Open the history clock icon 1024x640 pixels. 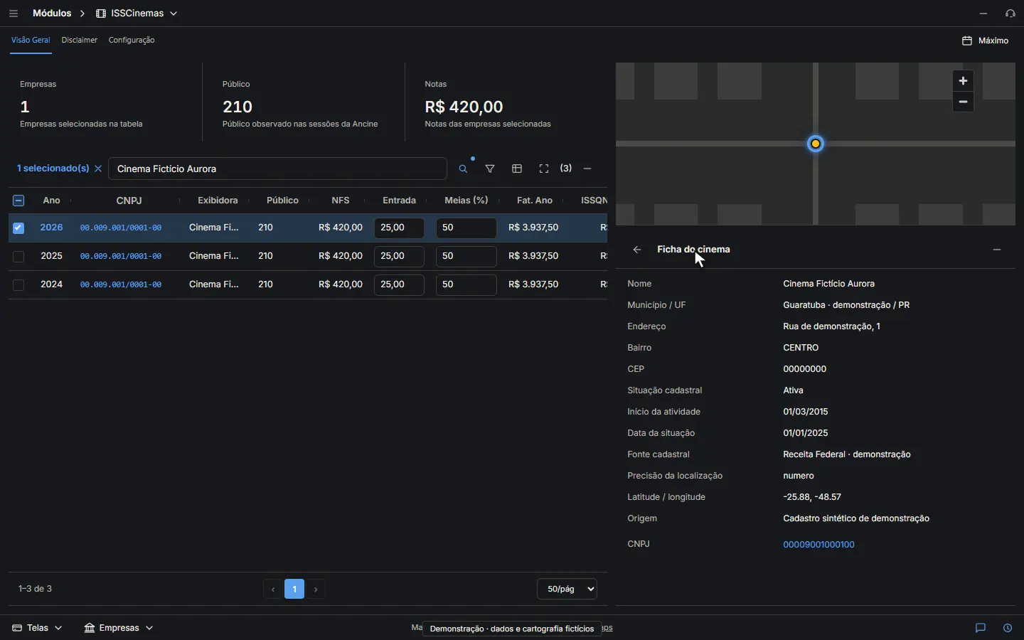pos(1008,628)
